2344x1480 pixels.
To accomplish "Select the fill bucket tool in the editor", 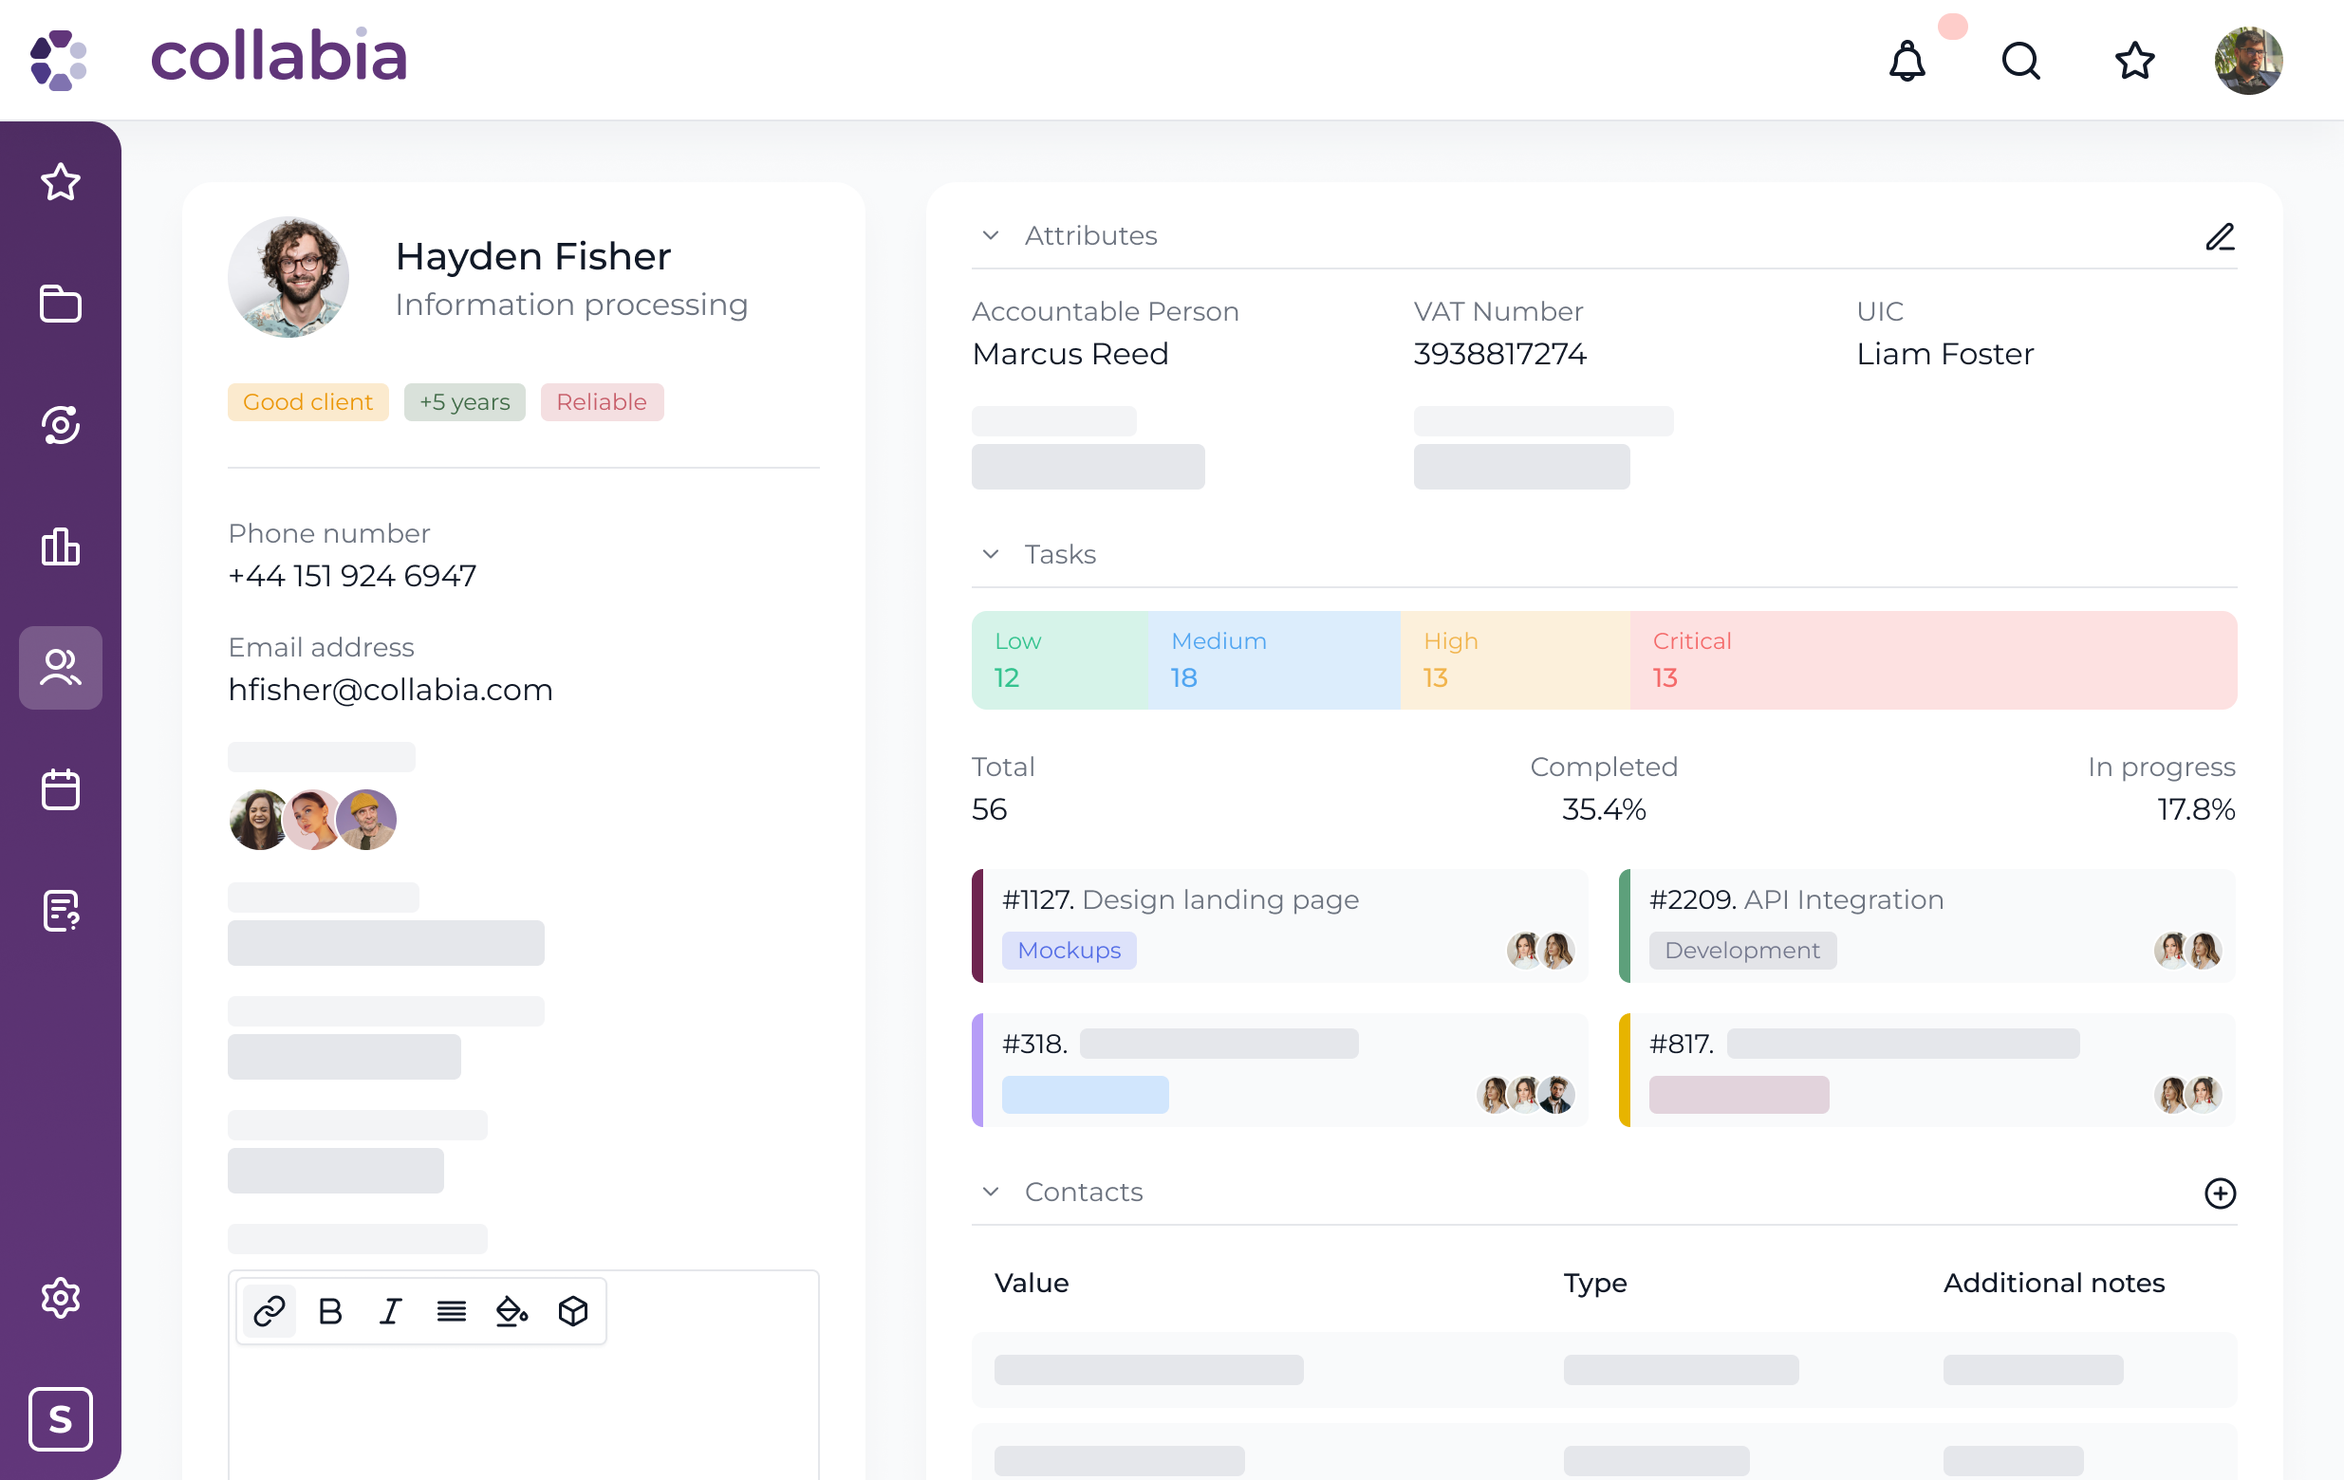I will pos(512,1311).
